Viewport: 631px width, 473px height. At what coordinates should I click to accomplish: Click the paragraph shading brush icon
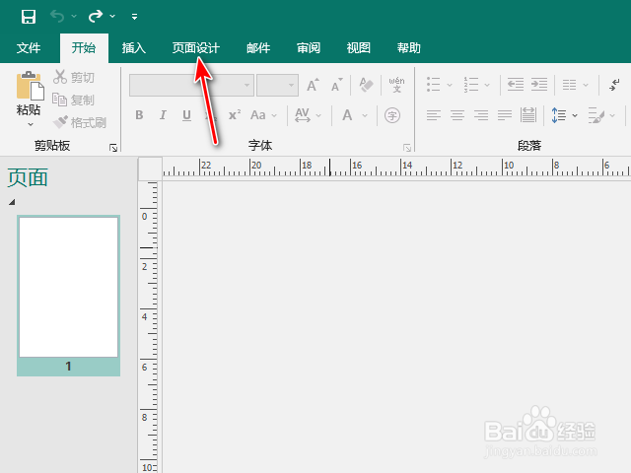pyautogui.click(x=596, y=115)
